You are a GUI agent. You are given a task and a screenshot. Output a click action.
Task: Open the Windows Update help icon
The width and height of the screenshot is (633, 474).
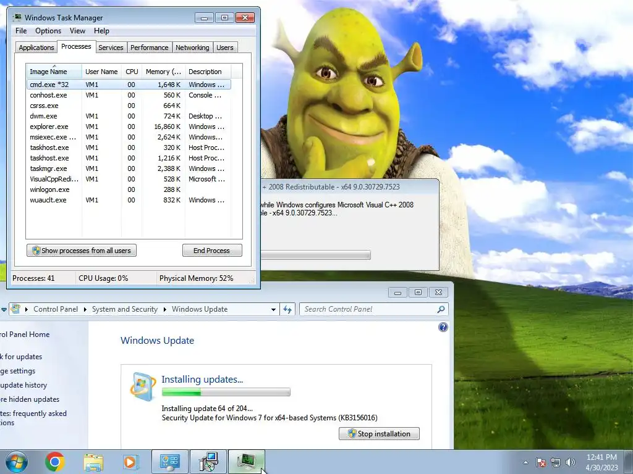coord(443,327)
